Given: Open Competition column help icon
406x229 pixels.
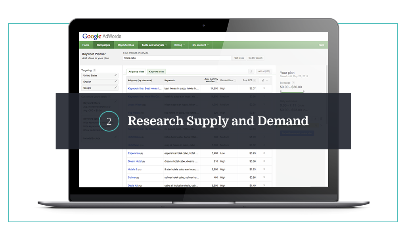Looking at the screenshot, I should 235,80.
